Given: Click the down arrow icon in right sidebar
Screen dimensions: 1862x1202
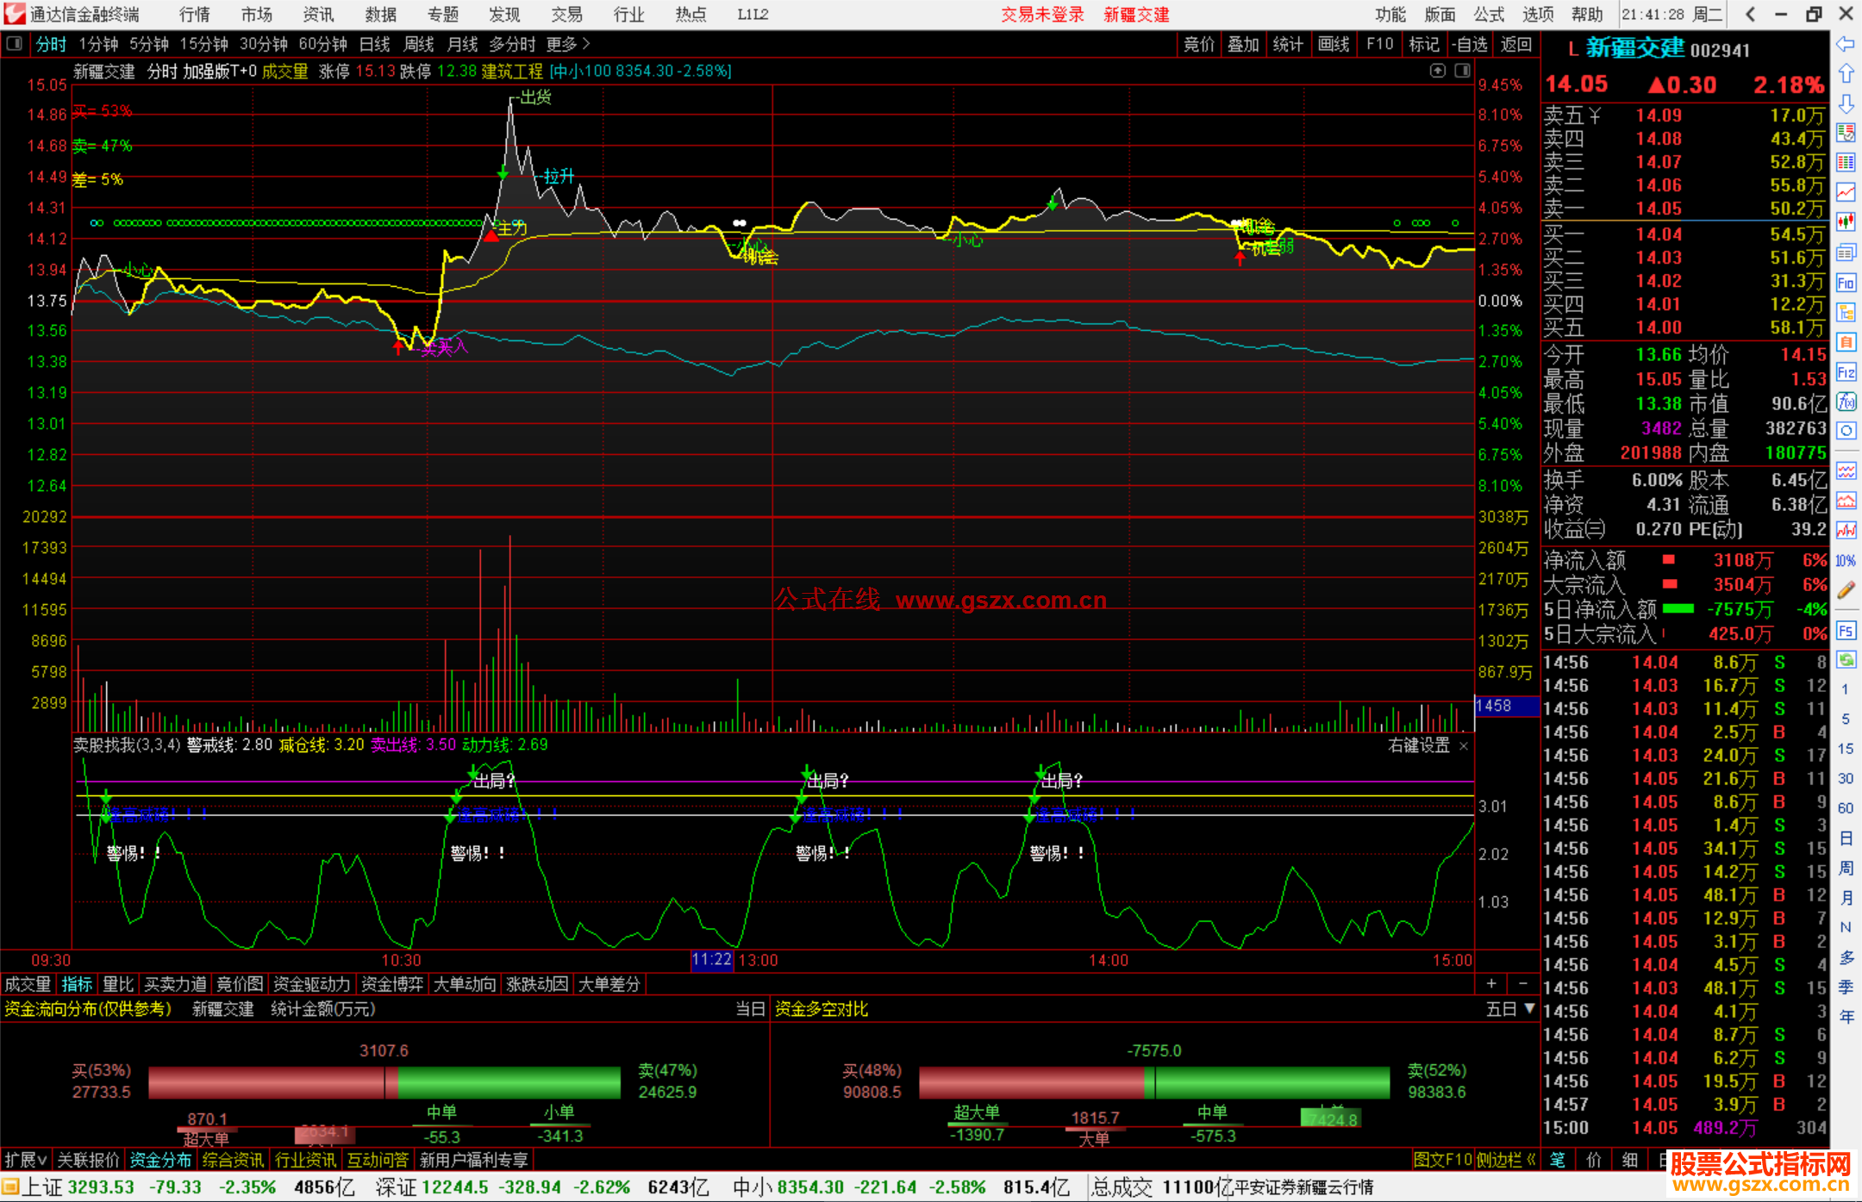Looking at the screenshot, I should click(x=1846, y=103).
